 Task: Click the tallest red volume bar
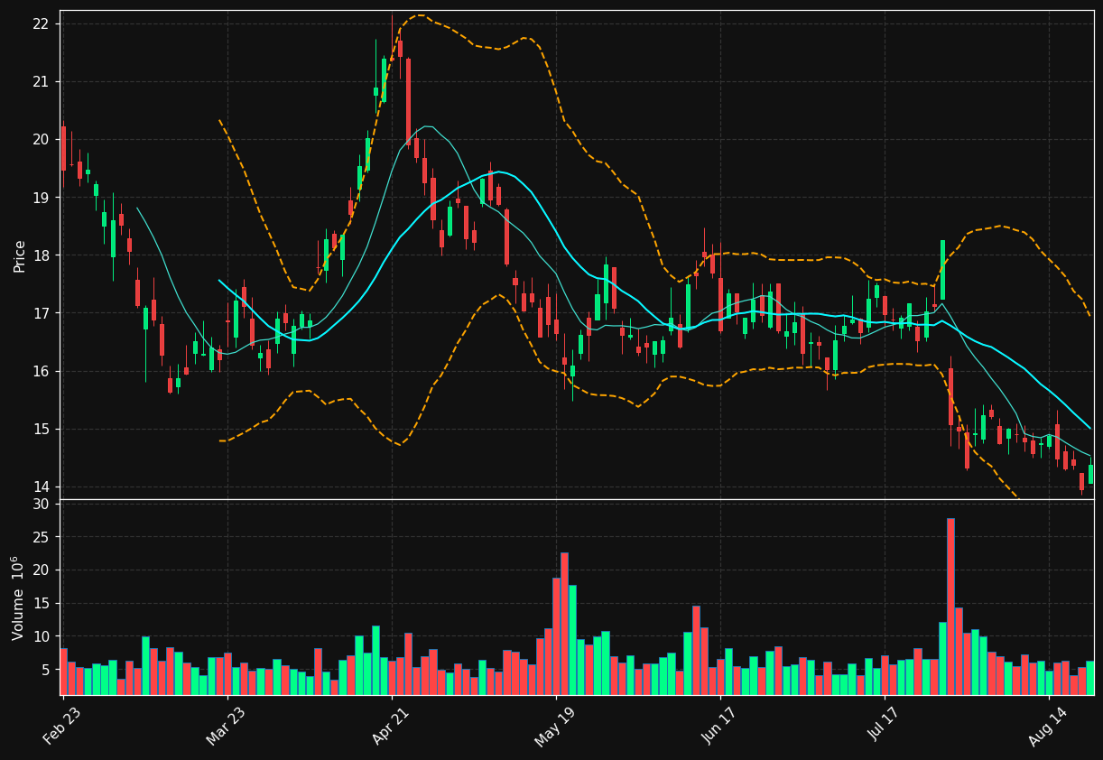[x=950, y=607]
